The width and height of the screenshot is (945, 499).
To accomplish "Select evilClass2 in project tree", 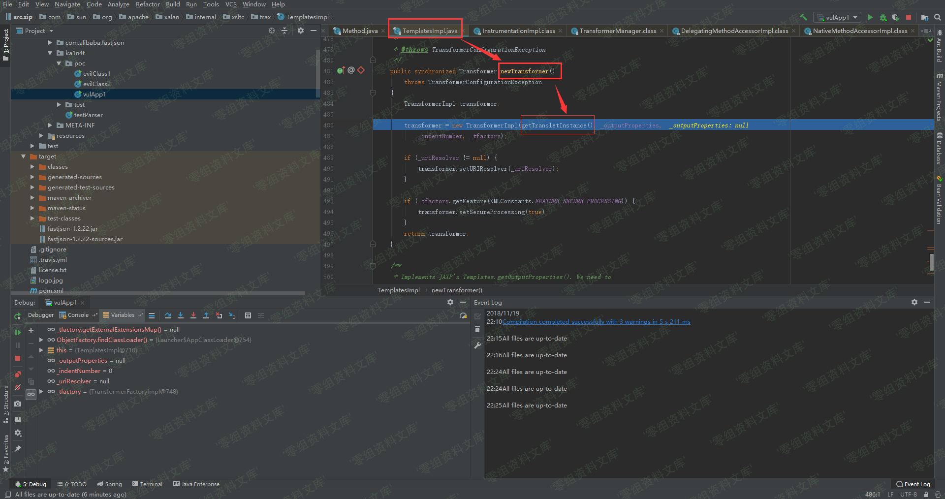I will tap(96, 84).
